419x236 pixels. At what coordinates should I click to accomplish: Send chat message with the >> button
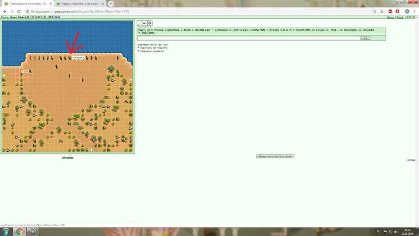pyautogui.click(x=365, y=38)
